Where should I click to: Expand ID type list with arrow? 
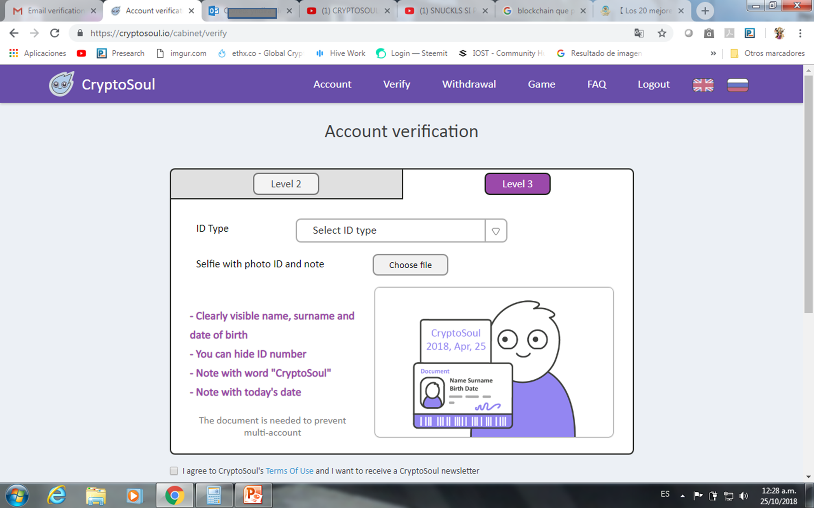coord(496,231)
